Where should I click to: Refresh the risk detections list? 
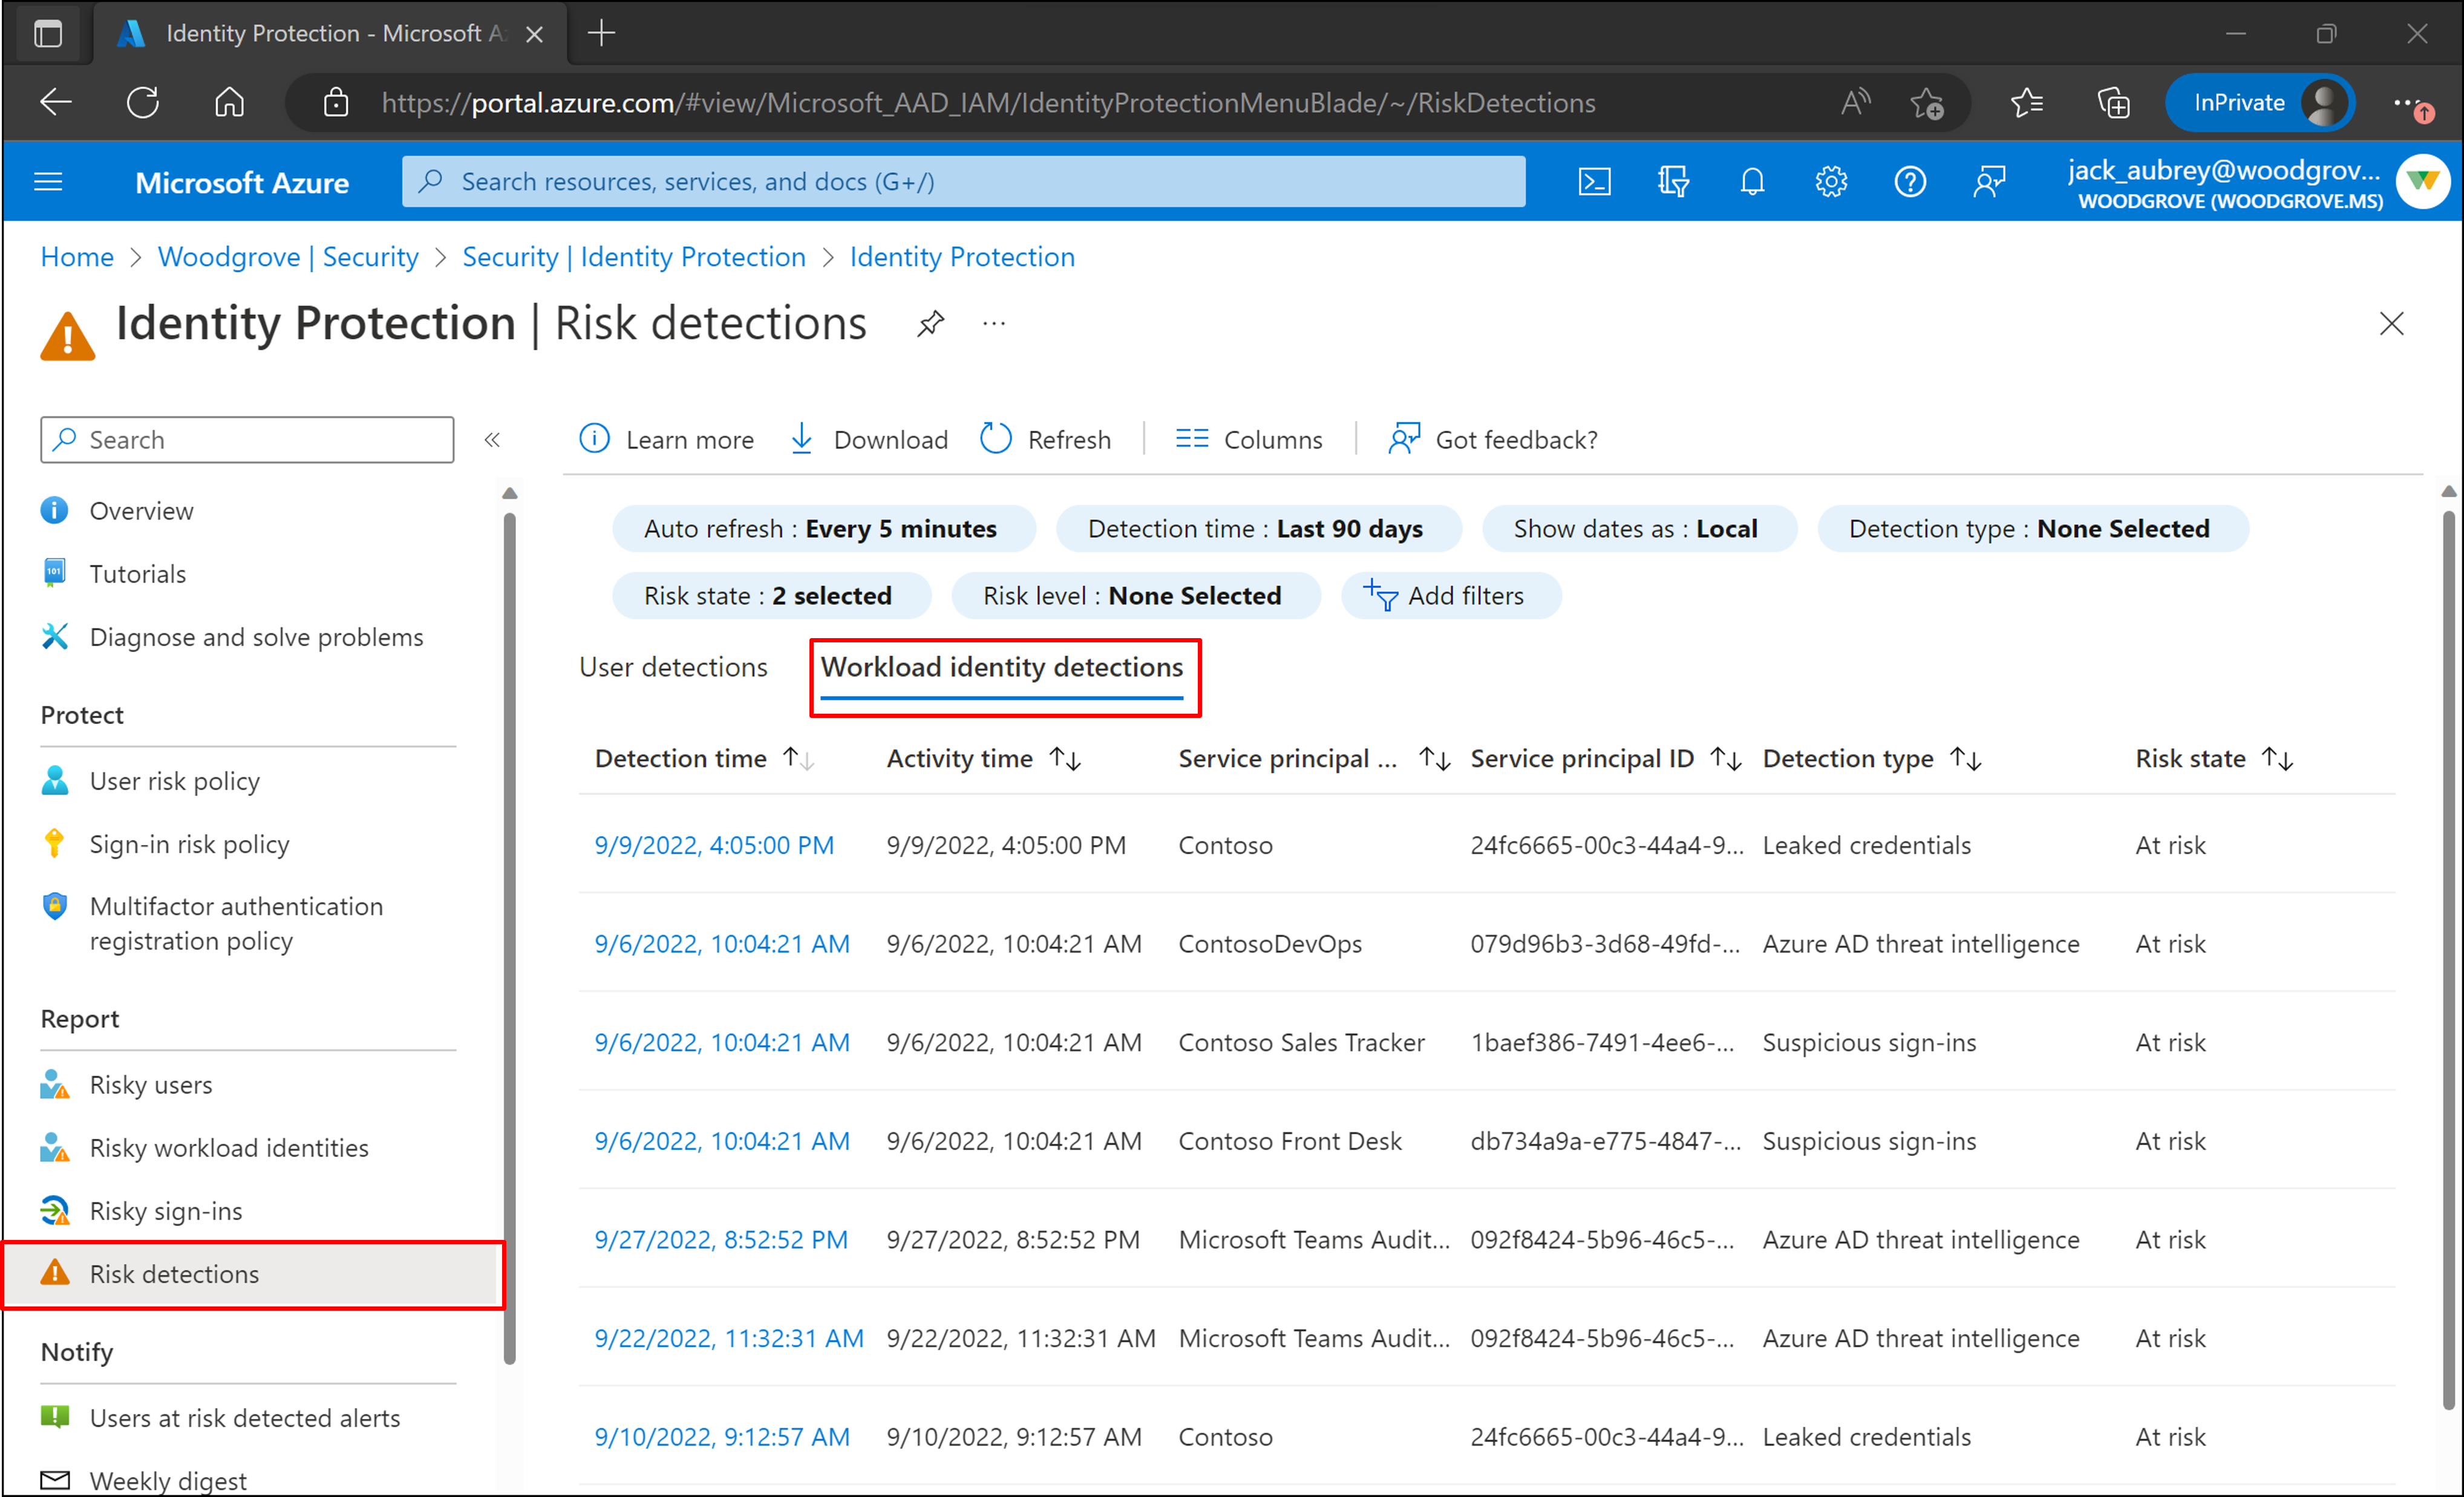coord(1045,440)
